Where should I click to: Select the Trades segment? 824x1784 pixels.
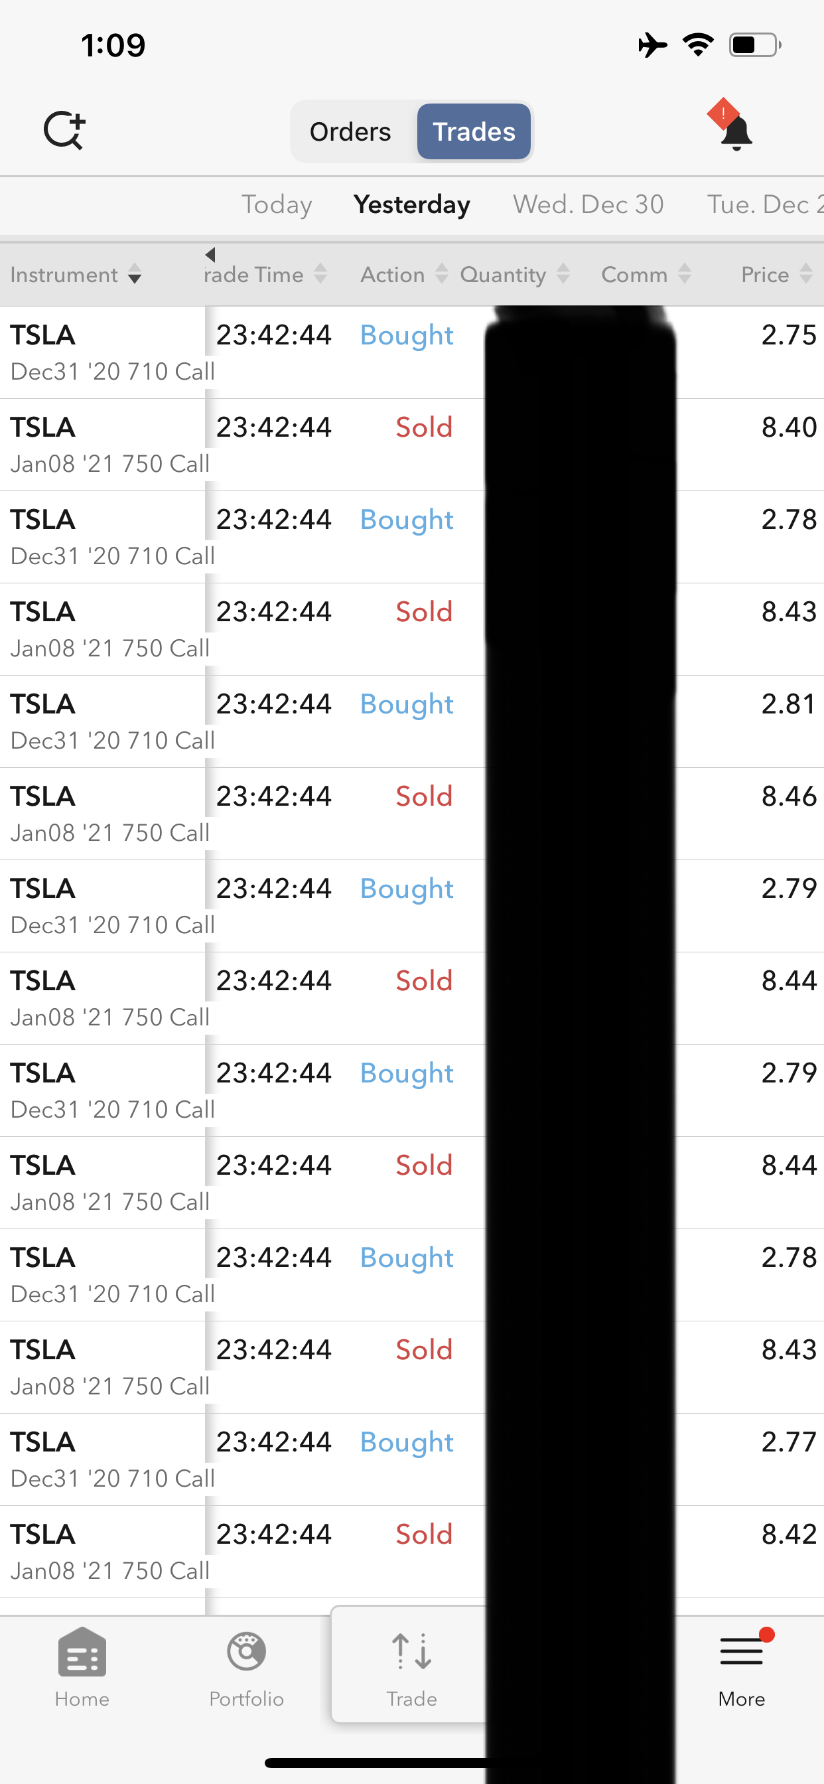pos(474,131)
